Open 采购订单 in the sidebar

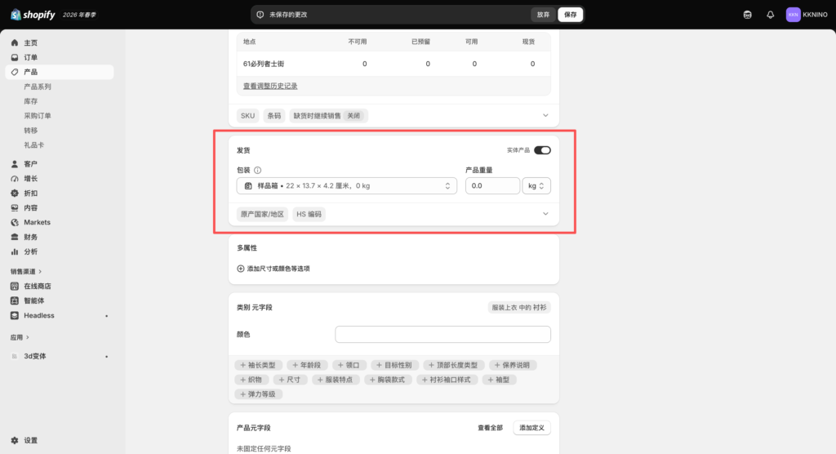point(38,116)
